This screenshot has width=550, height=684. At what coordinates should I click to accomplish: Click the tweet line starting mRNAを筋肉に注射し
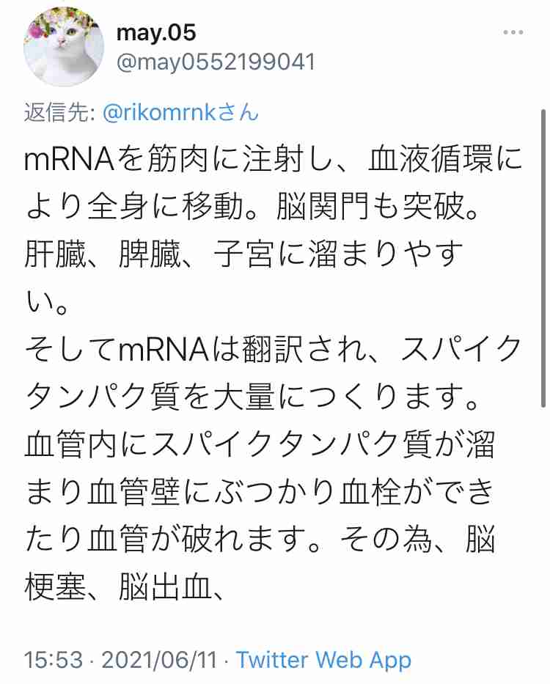[x=274, y=160]
